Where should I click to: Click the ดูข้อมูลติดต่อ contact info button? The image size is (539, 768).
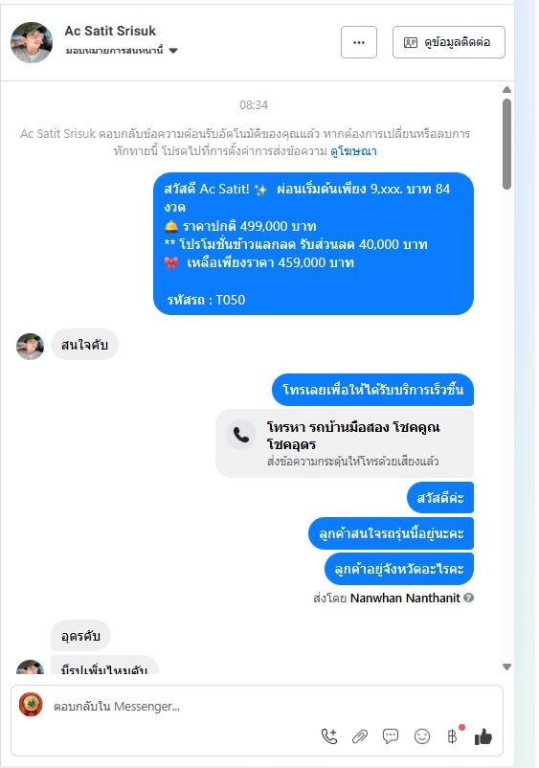448,42
